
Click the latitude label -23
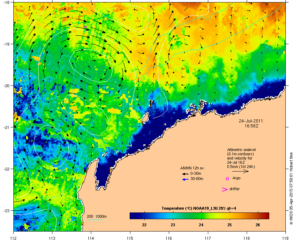pyautogui.click(x=6, y=210)
